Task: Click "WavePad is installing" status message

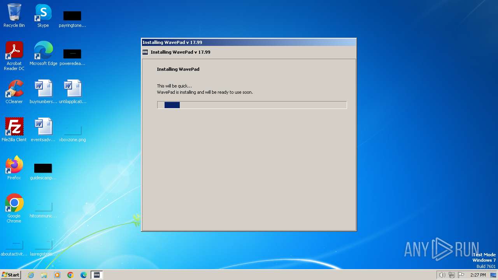Action: click(x=205, y=92)
